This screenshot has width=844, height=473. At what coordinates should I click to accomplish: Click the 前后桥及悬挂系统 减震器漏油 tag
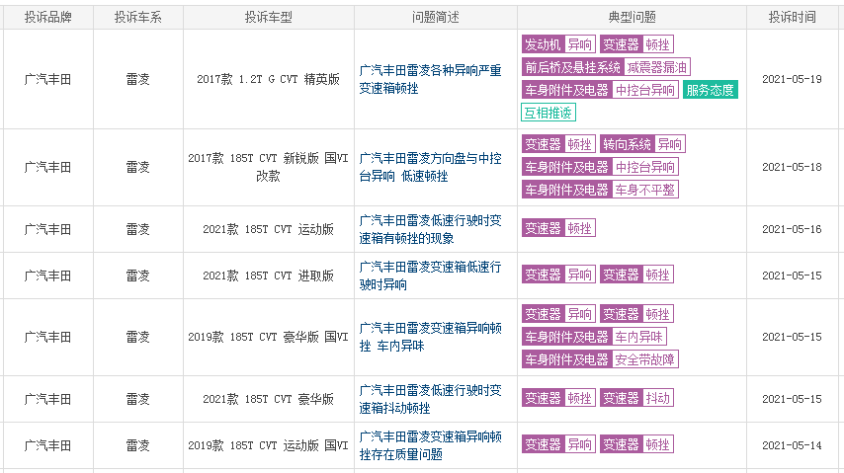click(606, 67)
